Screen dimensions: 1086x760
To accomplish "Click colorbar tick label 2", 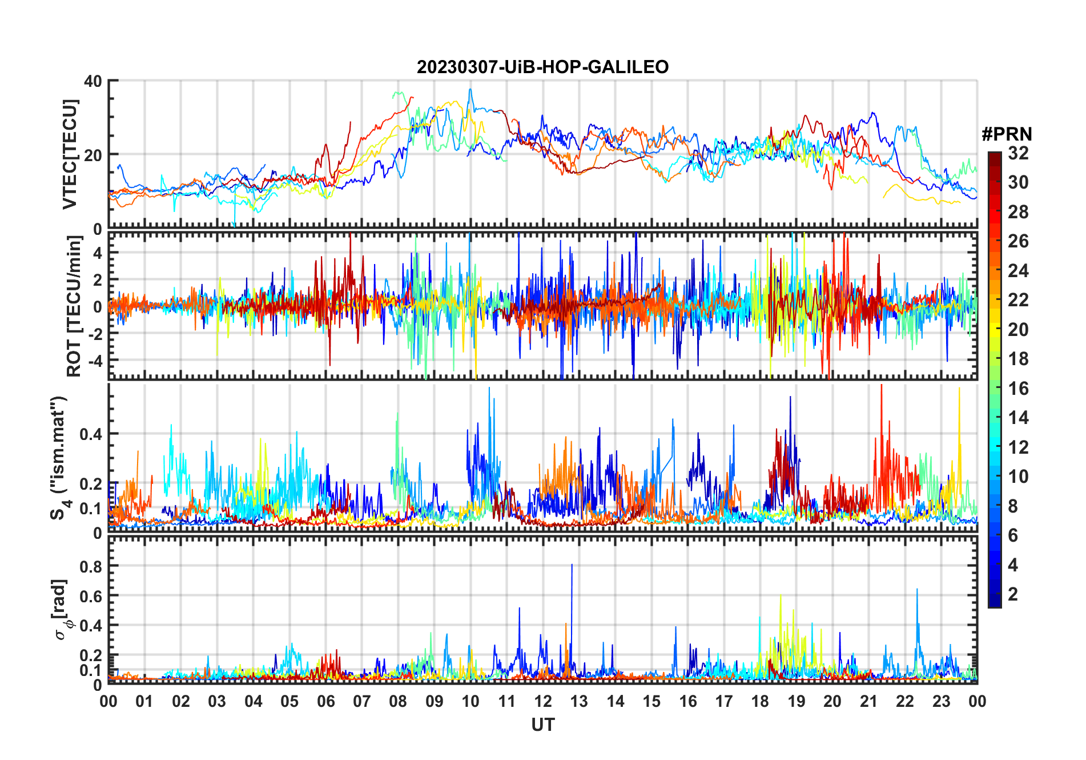I will pyautogui.click(x=1013, y=594).
